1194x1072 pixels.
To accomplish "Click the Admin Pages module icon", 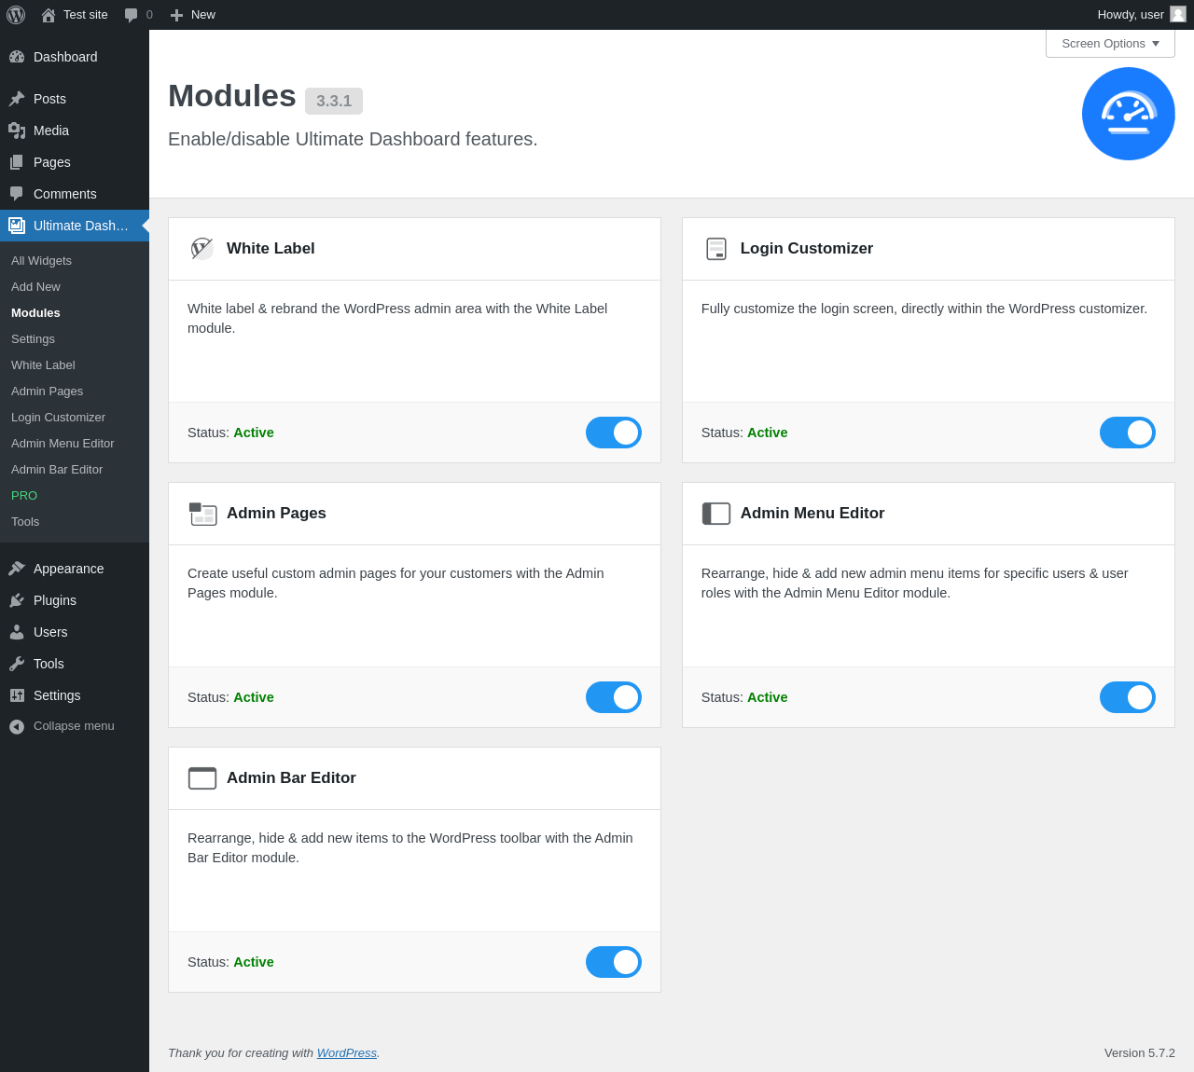I will pyautogui.click(x=202, y=514).
